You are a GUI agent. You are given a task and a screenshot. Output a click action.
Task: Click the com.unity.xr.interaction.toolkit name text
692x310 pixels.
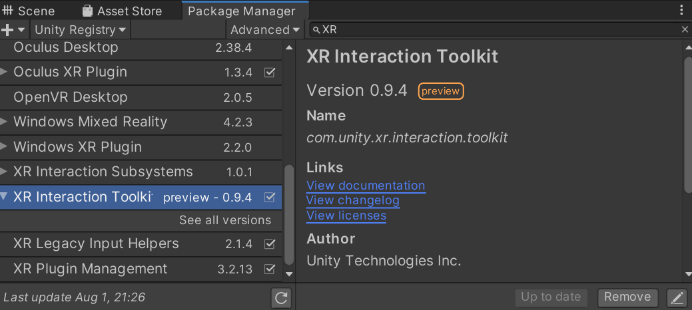(407, 138)
